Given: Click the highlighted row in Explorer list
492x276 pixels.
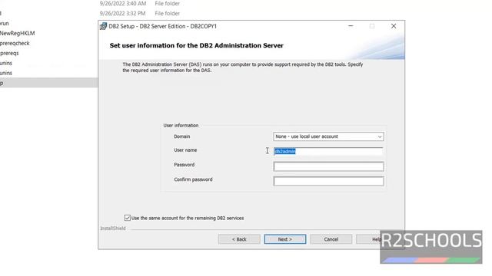Looking at the screenshot, I should (x=48, y=83).
